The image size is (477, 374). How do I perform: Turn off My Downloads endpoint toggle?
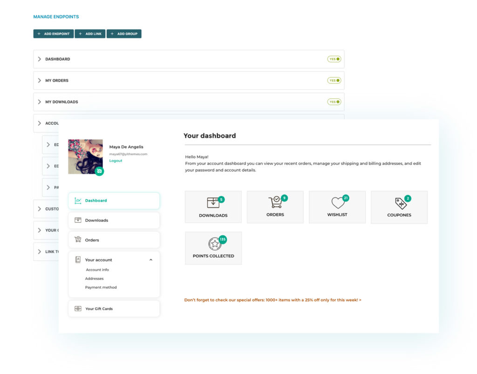coord(334,102)
